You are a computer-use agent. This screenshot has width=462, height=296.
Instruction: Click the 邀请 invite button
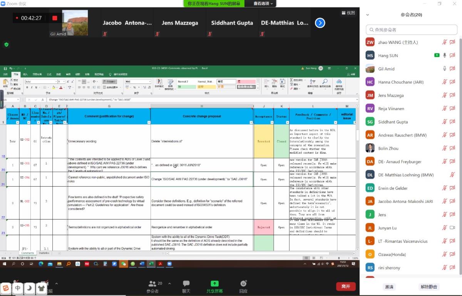point(389,287)
